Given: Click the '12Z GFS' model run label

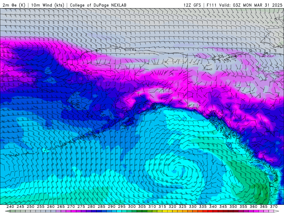Looking at the screenshot, I should point(192,5).
